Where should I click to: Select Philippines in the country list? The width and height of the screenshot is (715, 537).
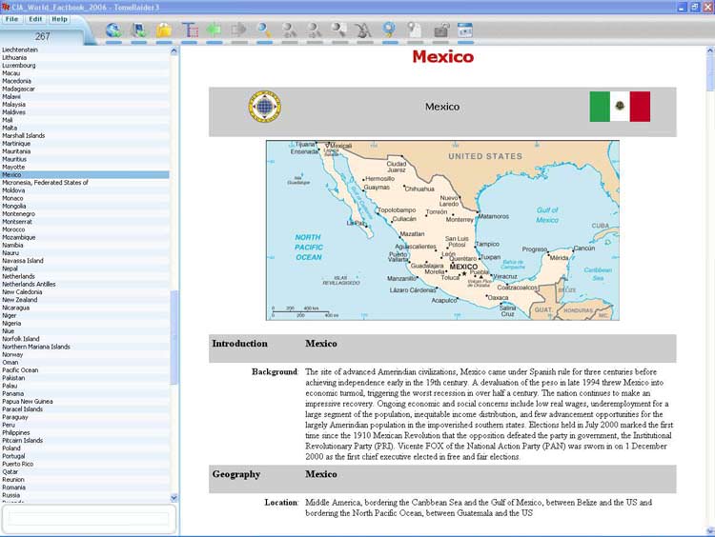click(16, 432)
